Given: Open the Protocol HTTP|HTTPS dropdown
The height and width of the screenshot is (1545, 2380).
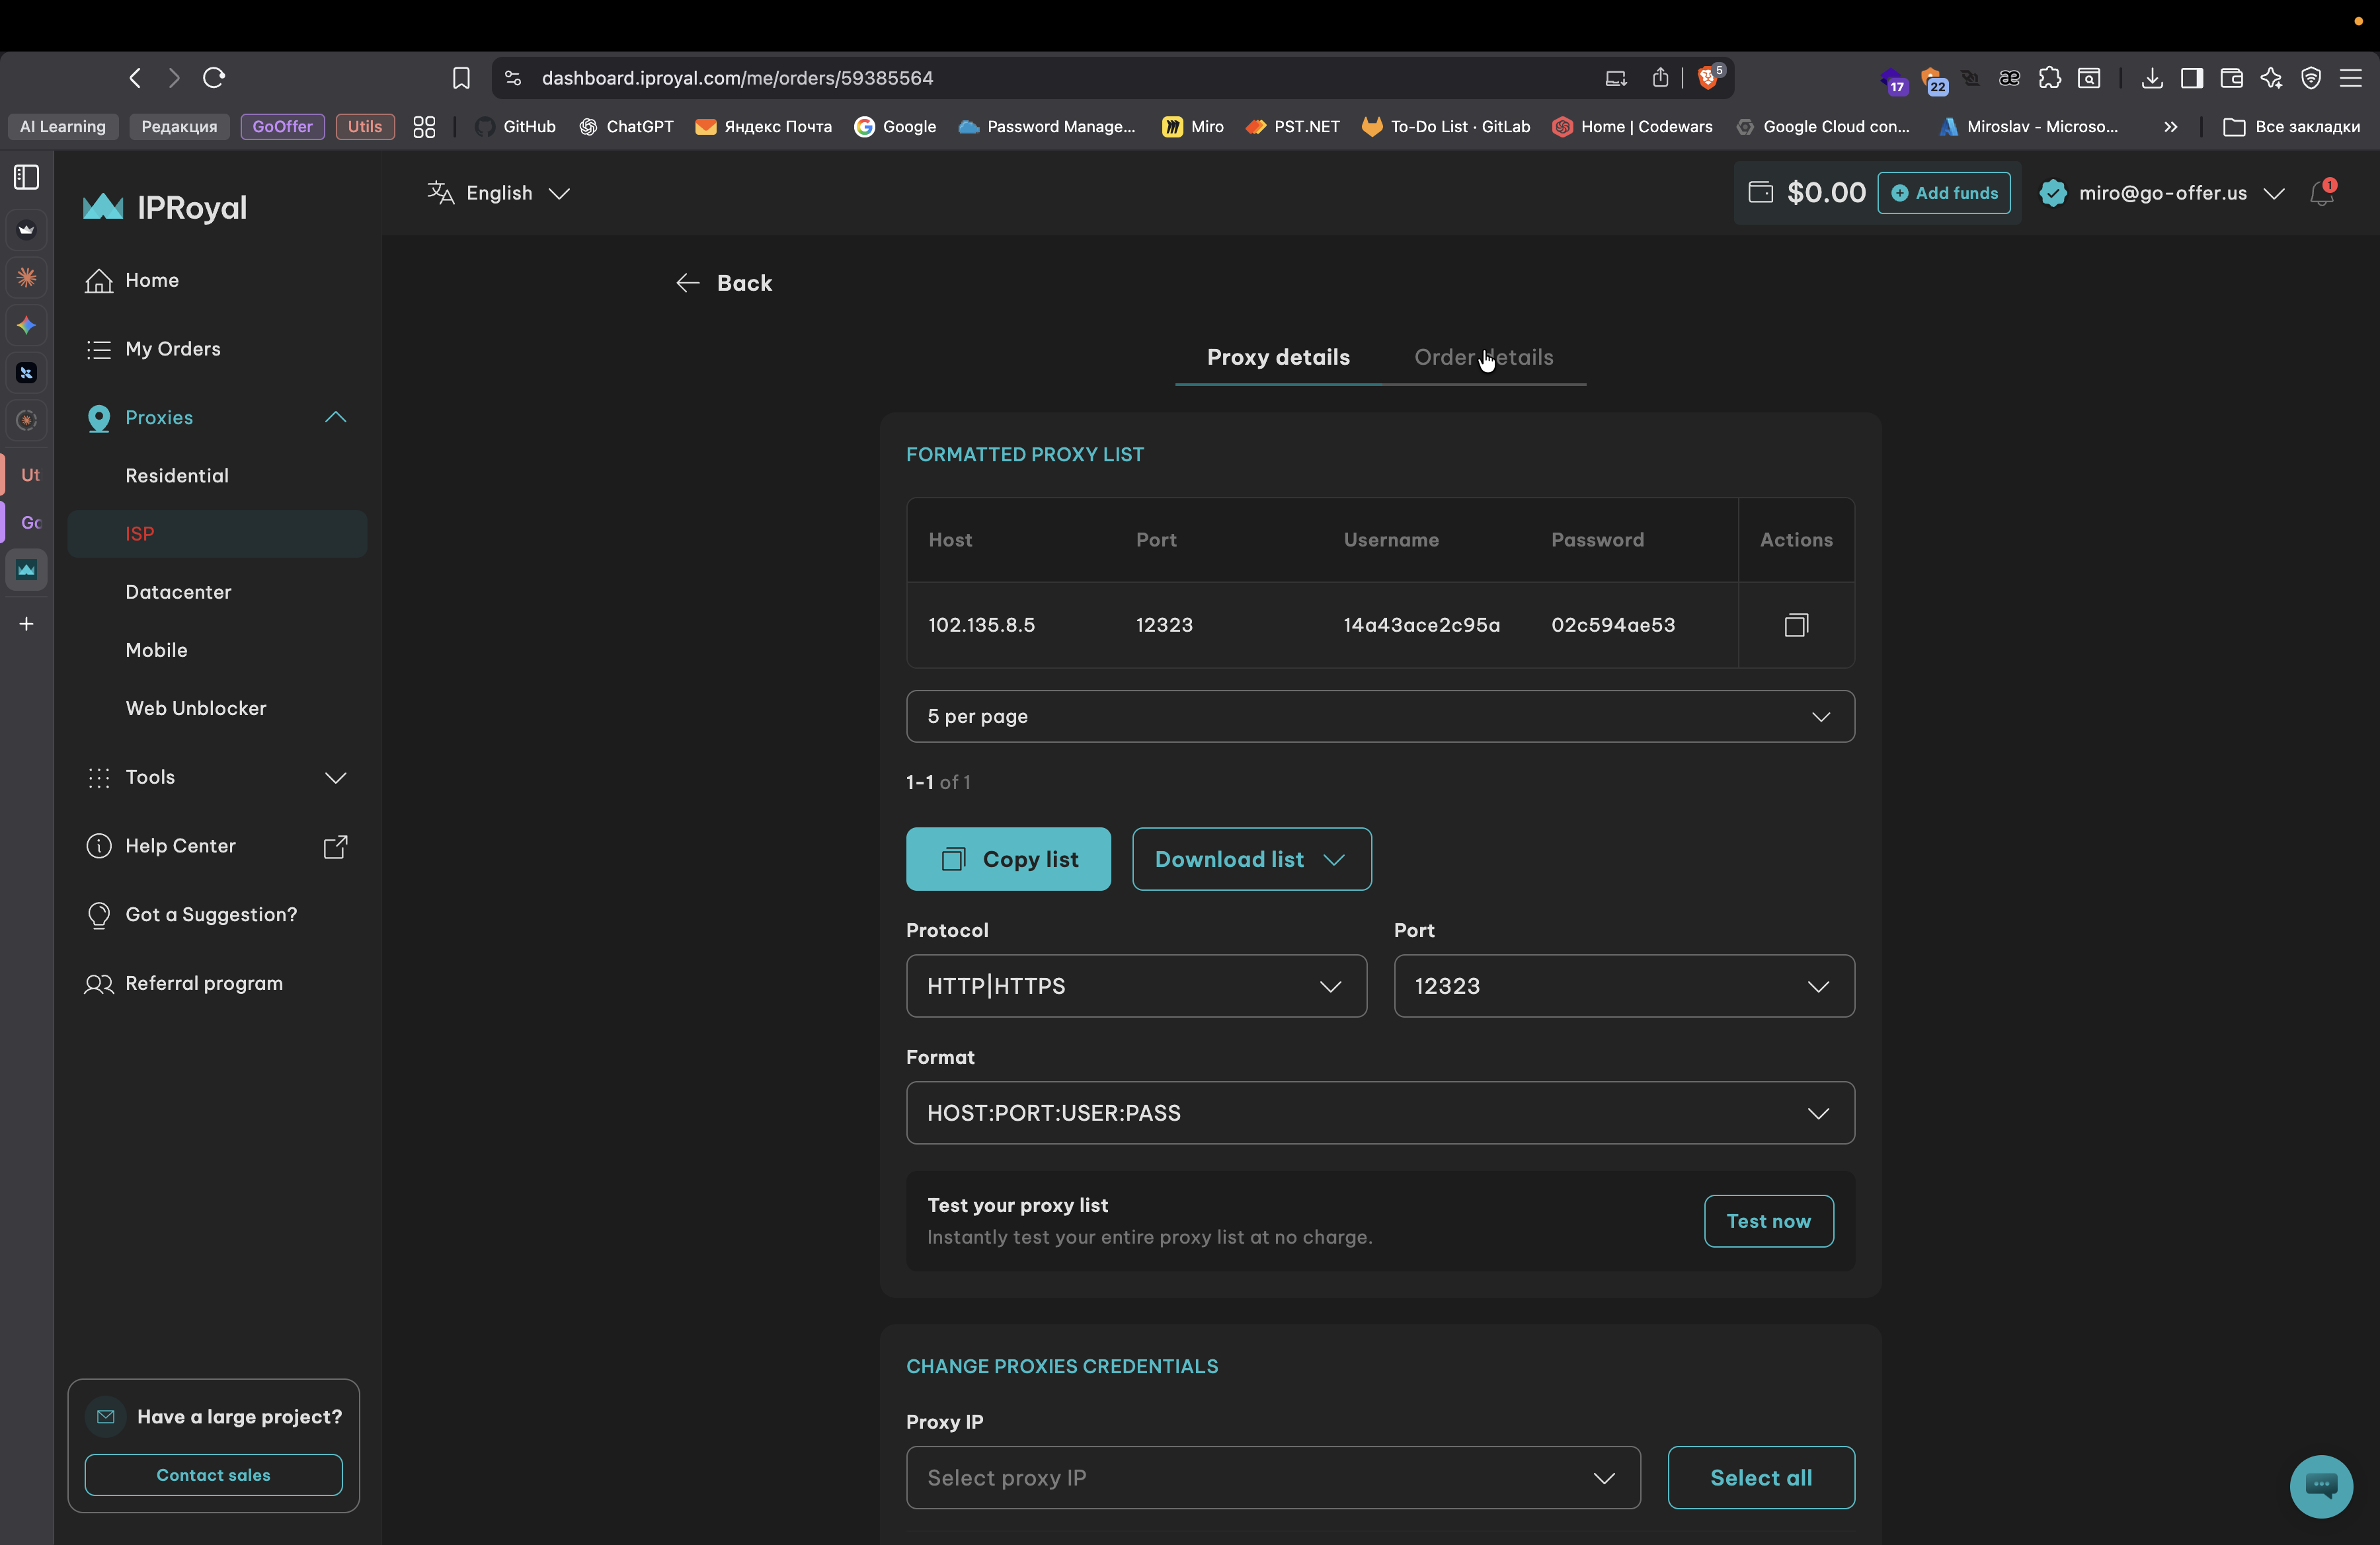Looking at the screenshot, I should pos(1136,987).
